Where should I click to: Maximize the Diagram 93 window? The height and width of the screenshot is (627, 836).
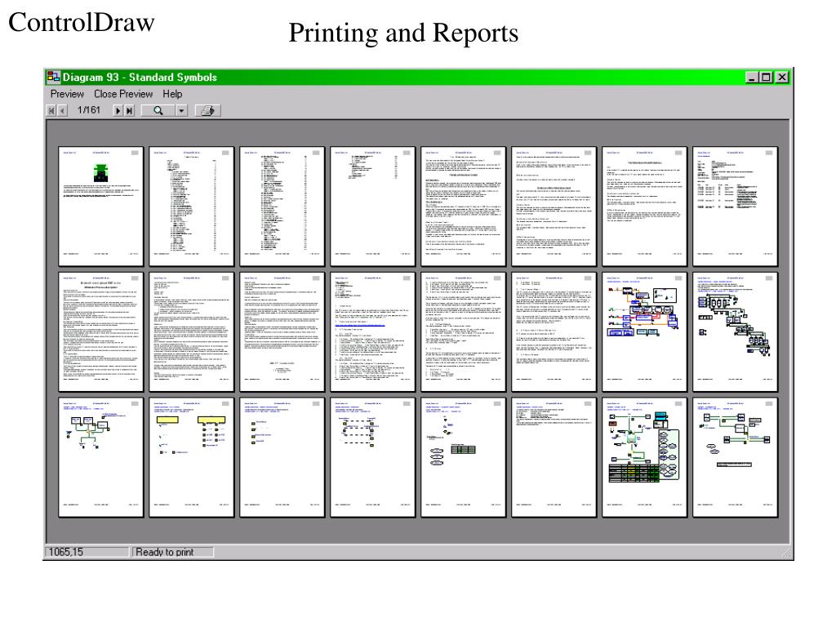766,78
